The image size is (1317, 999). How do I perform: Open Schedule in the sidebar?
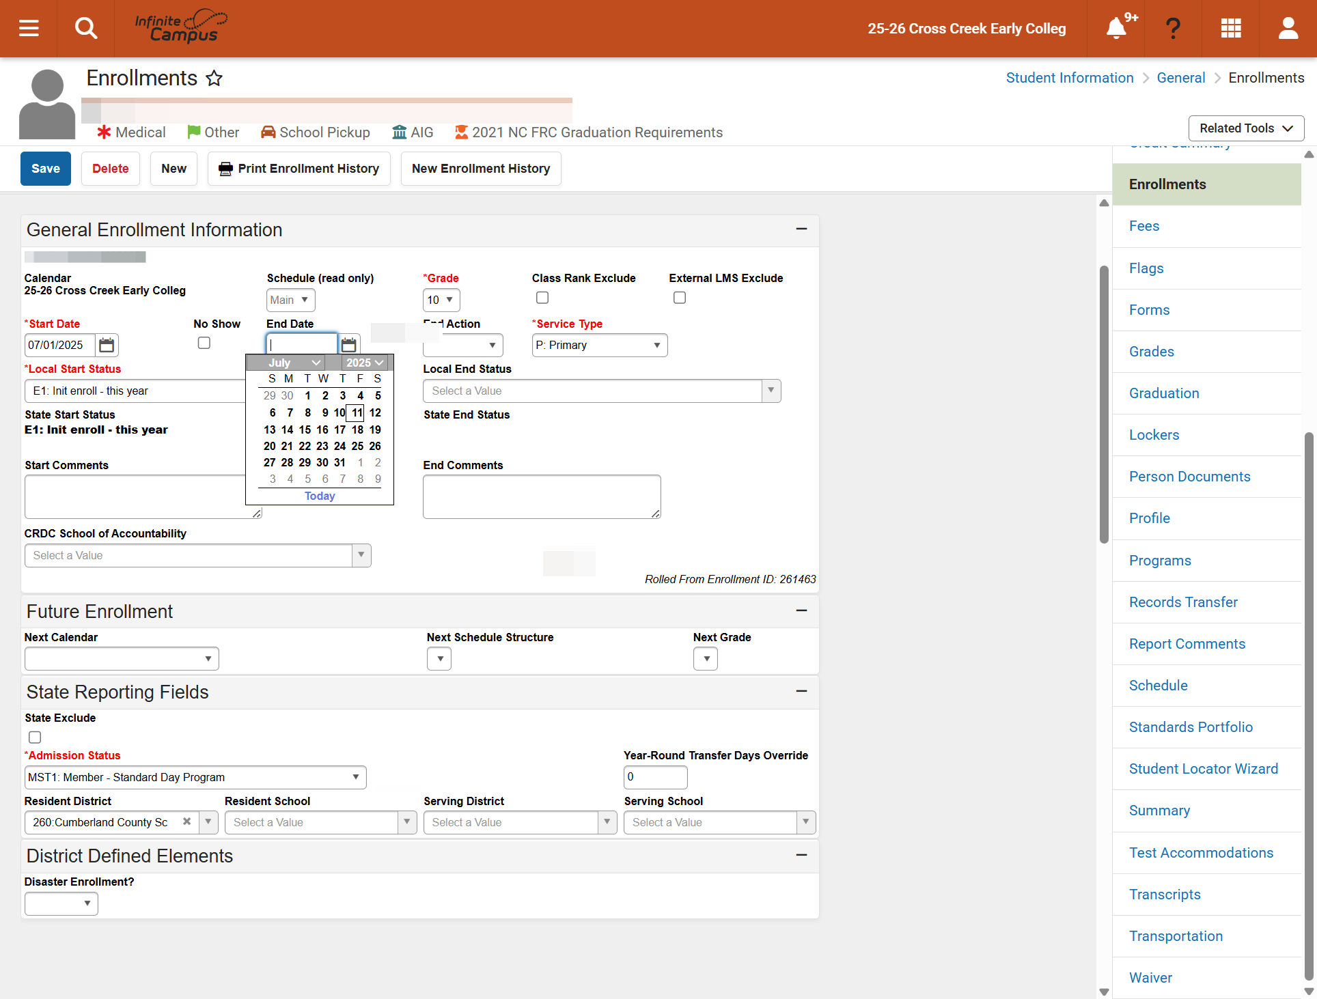(x=1159, y=686)
